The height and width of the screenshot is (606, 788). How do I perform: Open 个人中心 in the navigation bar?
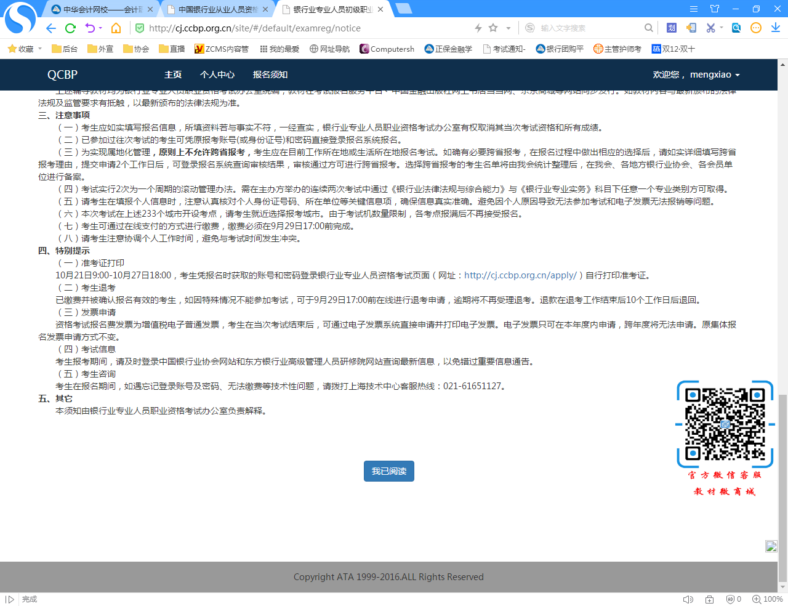tap(217, 75)
